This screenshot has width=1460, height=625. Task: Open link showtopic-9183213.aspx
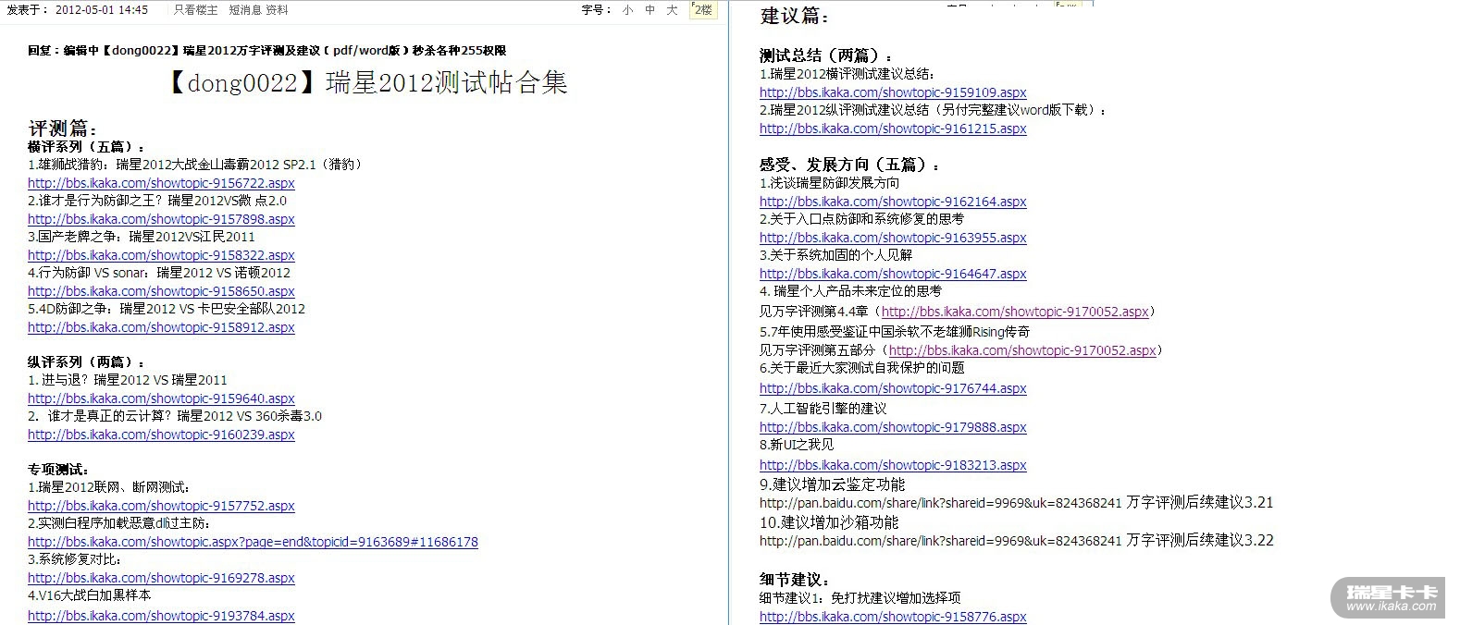[893, 465]
